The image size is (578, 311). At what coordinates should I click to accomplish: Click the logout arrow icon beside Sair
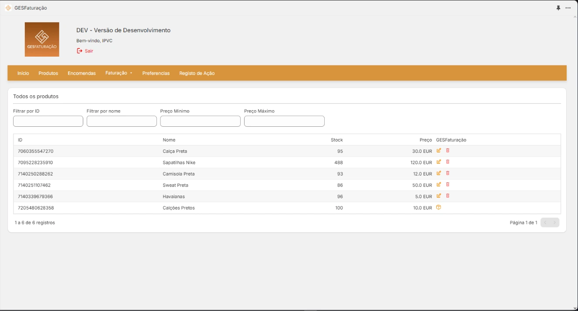click(79, 51)
